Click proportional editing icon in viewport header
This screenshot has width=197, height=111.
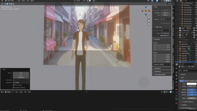click(x=94, y=1)
